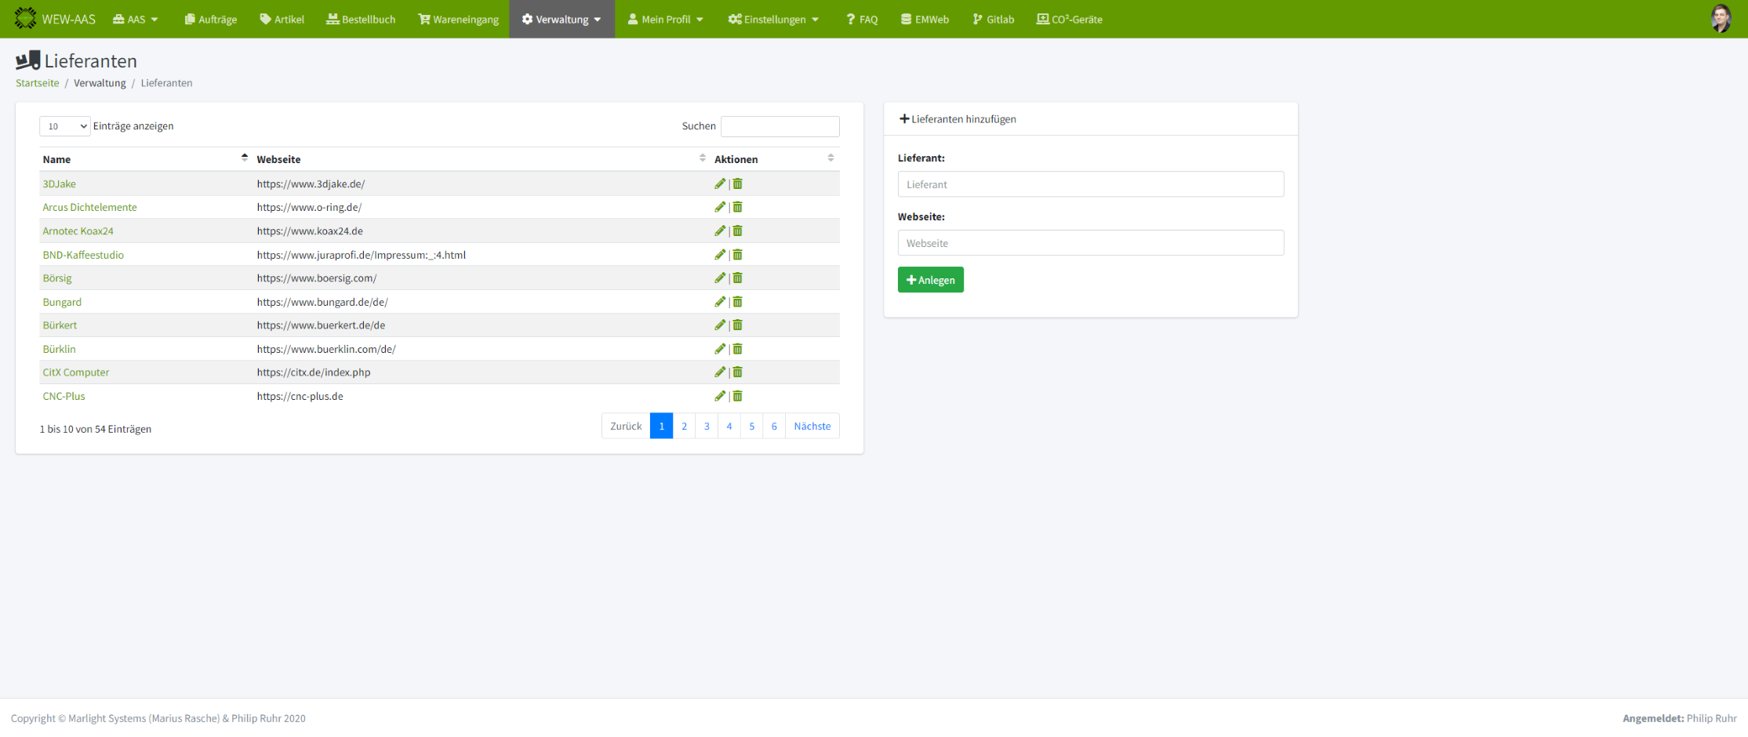
Task: Go to the Nächste pagination page
Action: click(x=812, y=426)
